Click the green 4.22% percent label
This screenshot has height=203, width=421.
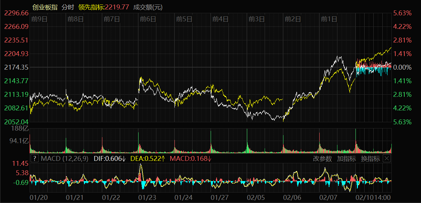tap(402, 108)
